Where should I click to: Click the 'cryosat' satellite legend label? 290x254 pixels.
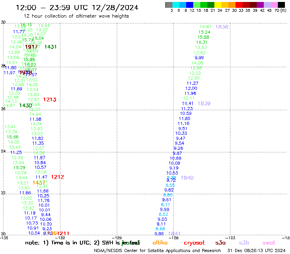pos(194,243)
